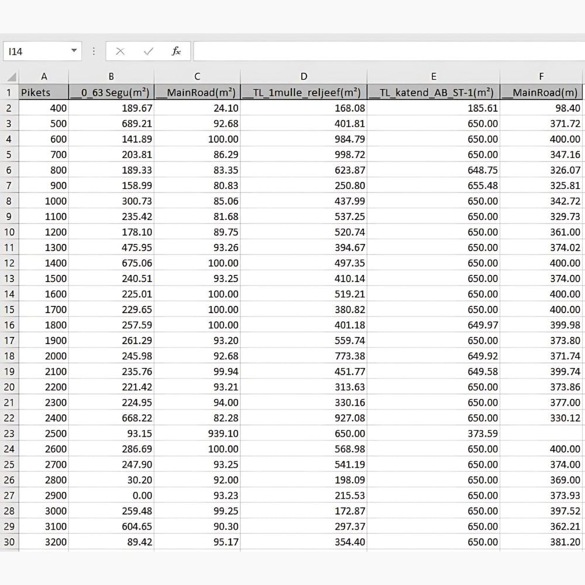Click the Pikets header cell

44,92
